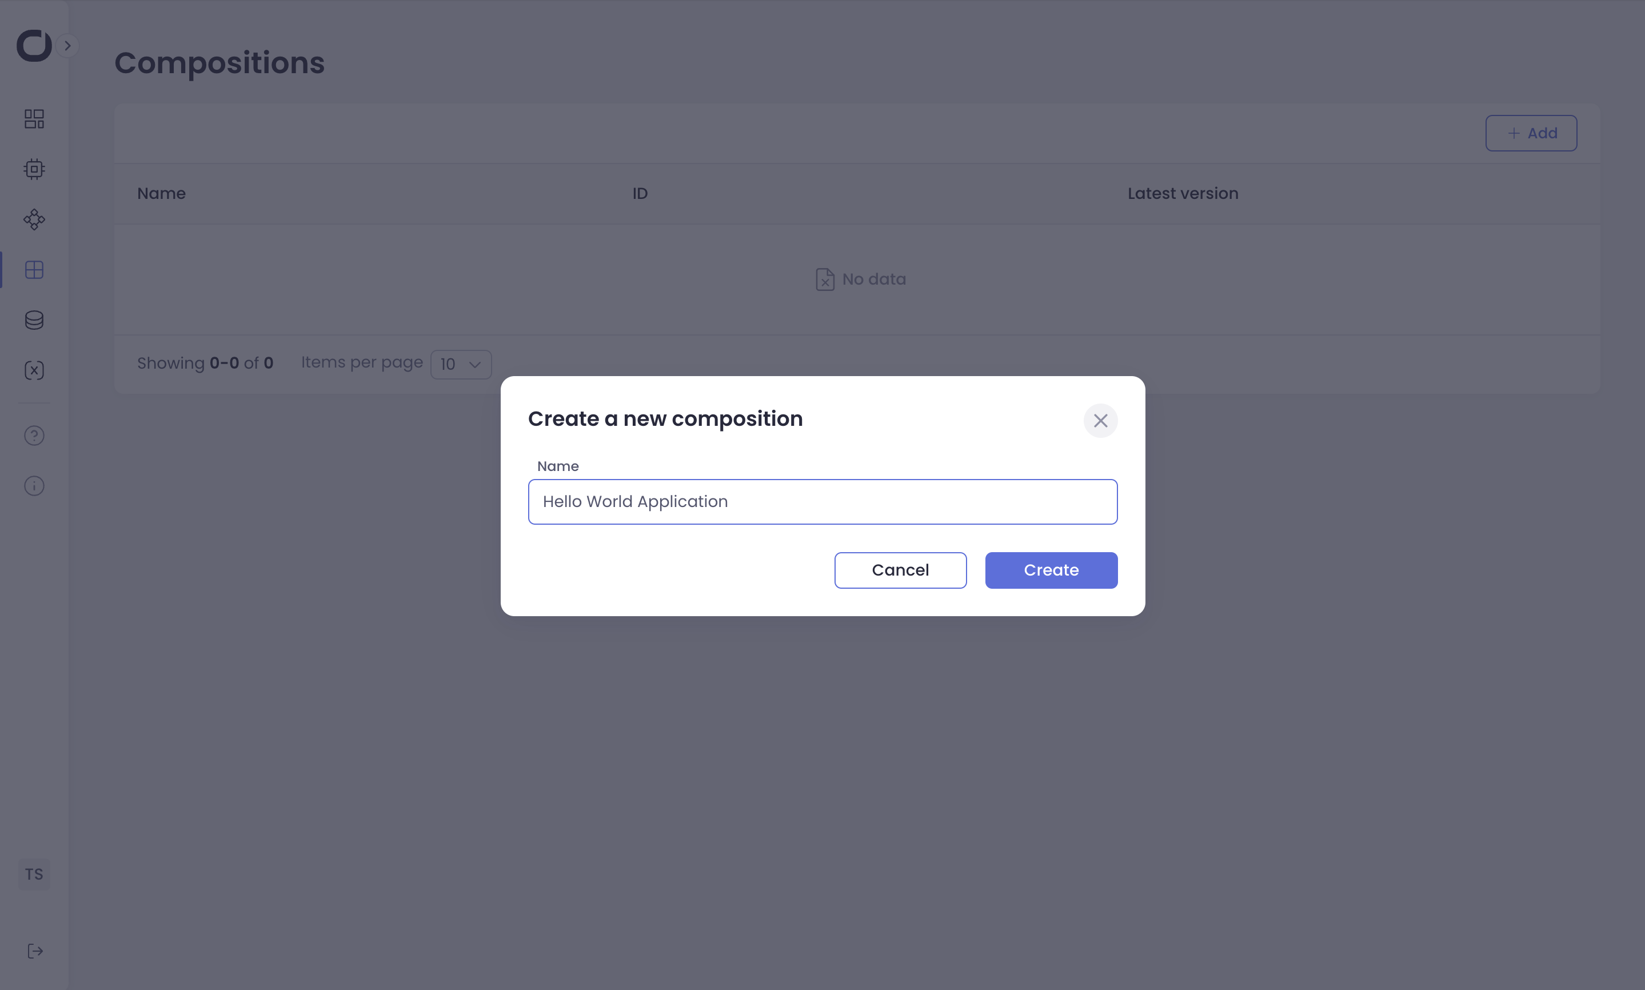Click the Name column header in the table
This screenshot has width=1645, height=990.
[x=161, y=193]
